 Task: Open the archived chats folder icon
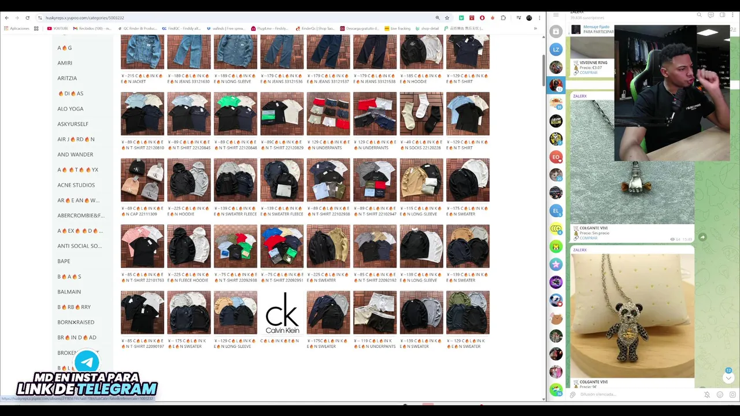(x=556, y=31)
